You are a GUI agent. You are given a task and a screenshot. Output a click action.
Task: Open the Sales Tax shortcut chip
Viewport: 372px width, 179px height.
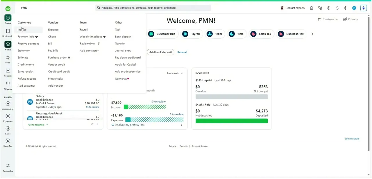pos(261,34)
